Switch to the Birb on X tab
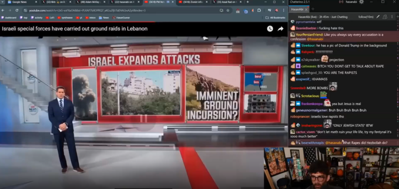 pyautogui.click(x=56, y=2)
